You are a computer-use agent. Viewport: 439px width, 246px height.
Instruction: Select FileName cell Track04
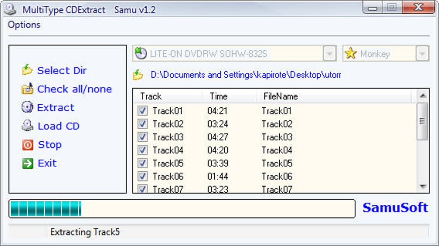click(x=277, y=150)
